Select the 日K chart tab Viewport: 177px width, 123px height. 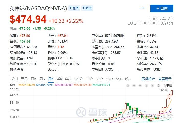(x=34, y=79)
